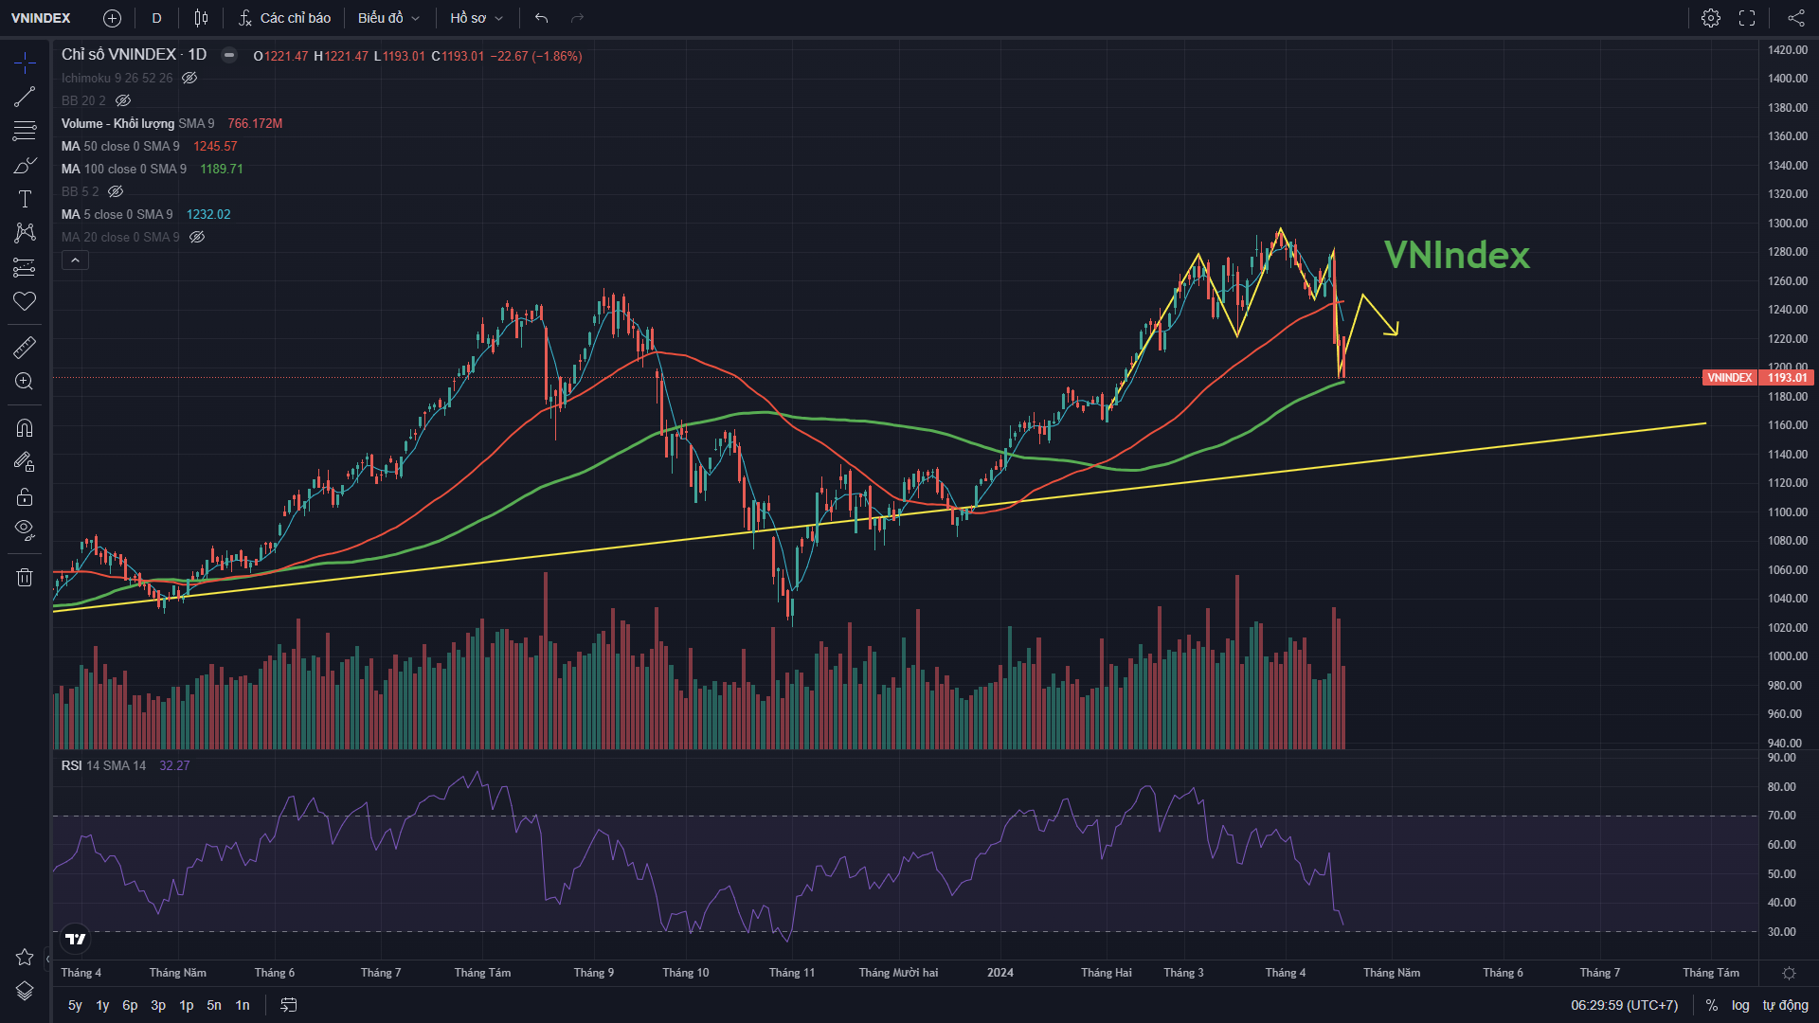Viewport: 1819px width, 1023px height.
Task: Select the text annotation tool
Action: (25, 199)
